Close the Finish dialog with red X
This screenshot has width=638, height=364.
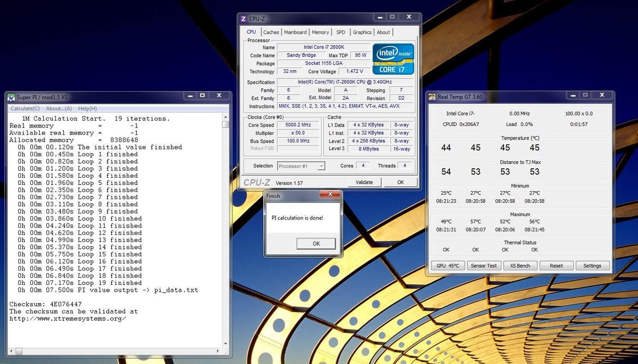point(329,195)
